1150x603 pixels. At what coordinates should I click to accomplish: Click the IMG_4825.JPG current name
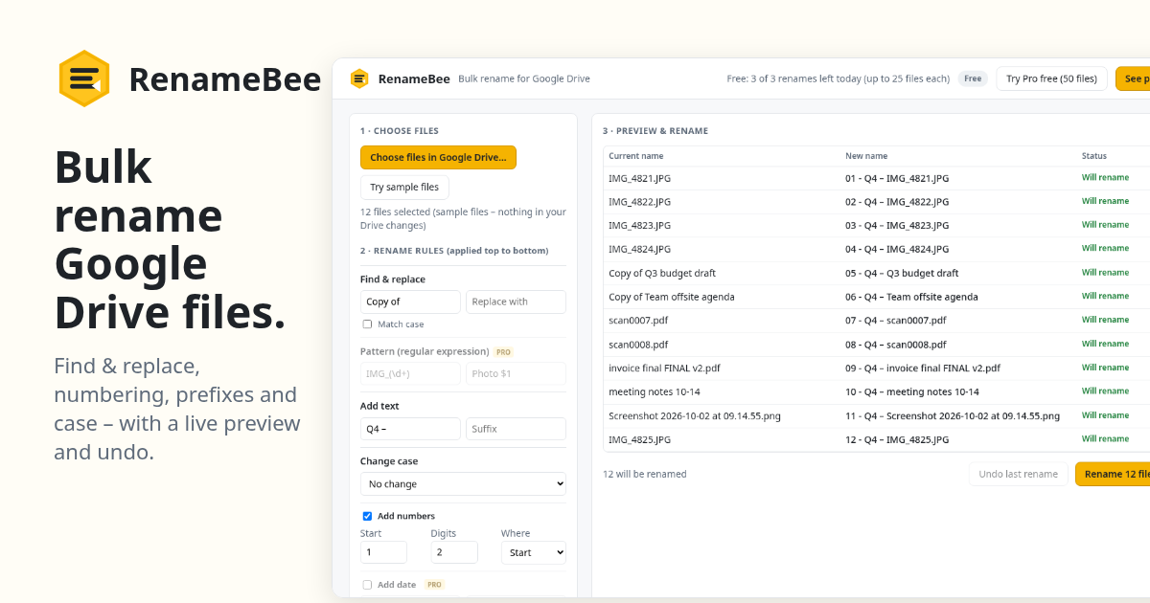[639, 439]
